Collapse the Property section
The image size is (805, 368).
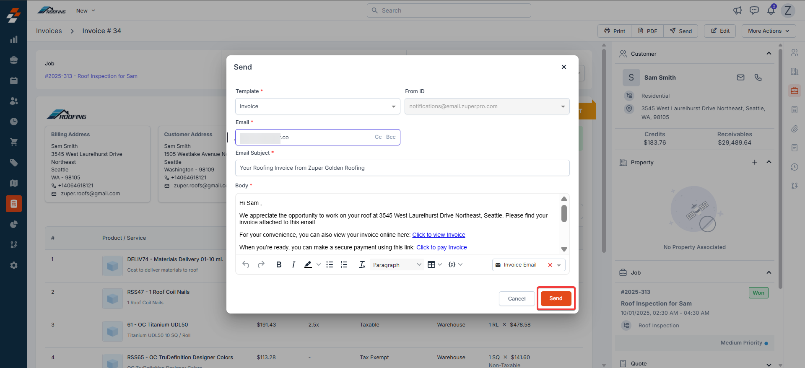pyautogui.click(x=769, y=162)
